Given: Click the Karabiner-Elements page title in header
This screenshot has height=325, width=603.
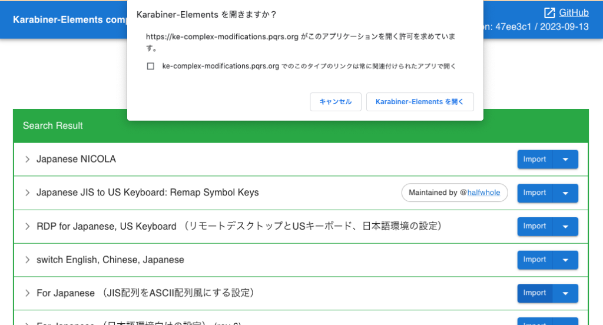Looking at the screenshot, I should coord(70,19).
